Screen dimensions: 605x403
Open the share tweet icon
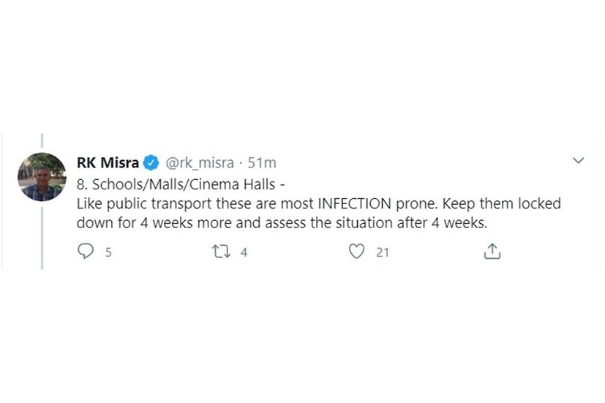[x=492, y=252]
